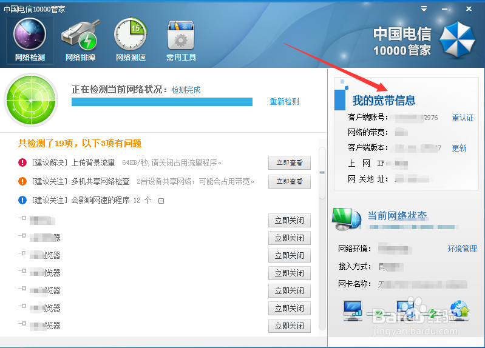Switch to the 网络排障 tab
Viewport: 485px width, 348px height.
point(80,40)
